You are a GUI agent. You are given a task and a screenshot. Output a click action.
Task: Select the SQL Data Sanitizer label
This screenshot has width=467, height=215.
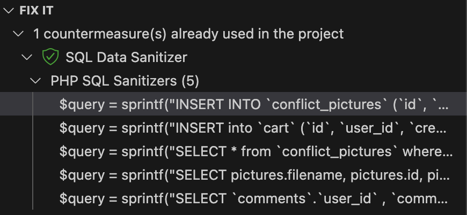click(126, 57)
